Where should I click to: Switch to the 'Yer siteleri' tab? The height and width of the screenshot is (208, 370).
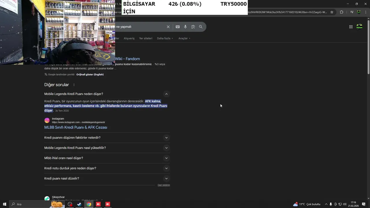146,38
